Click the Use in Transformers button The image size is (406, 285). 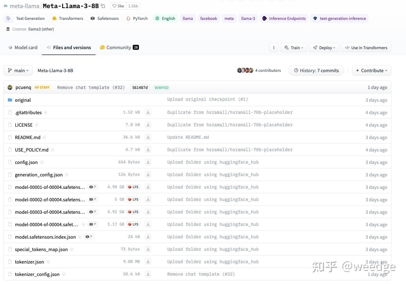pos(366,47)
